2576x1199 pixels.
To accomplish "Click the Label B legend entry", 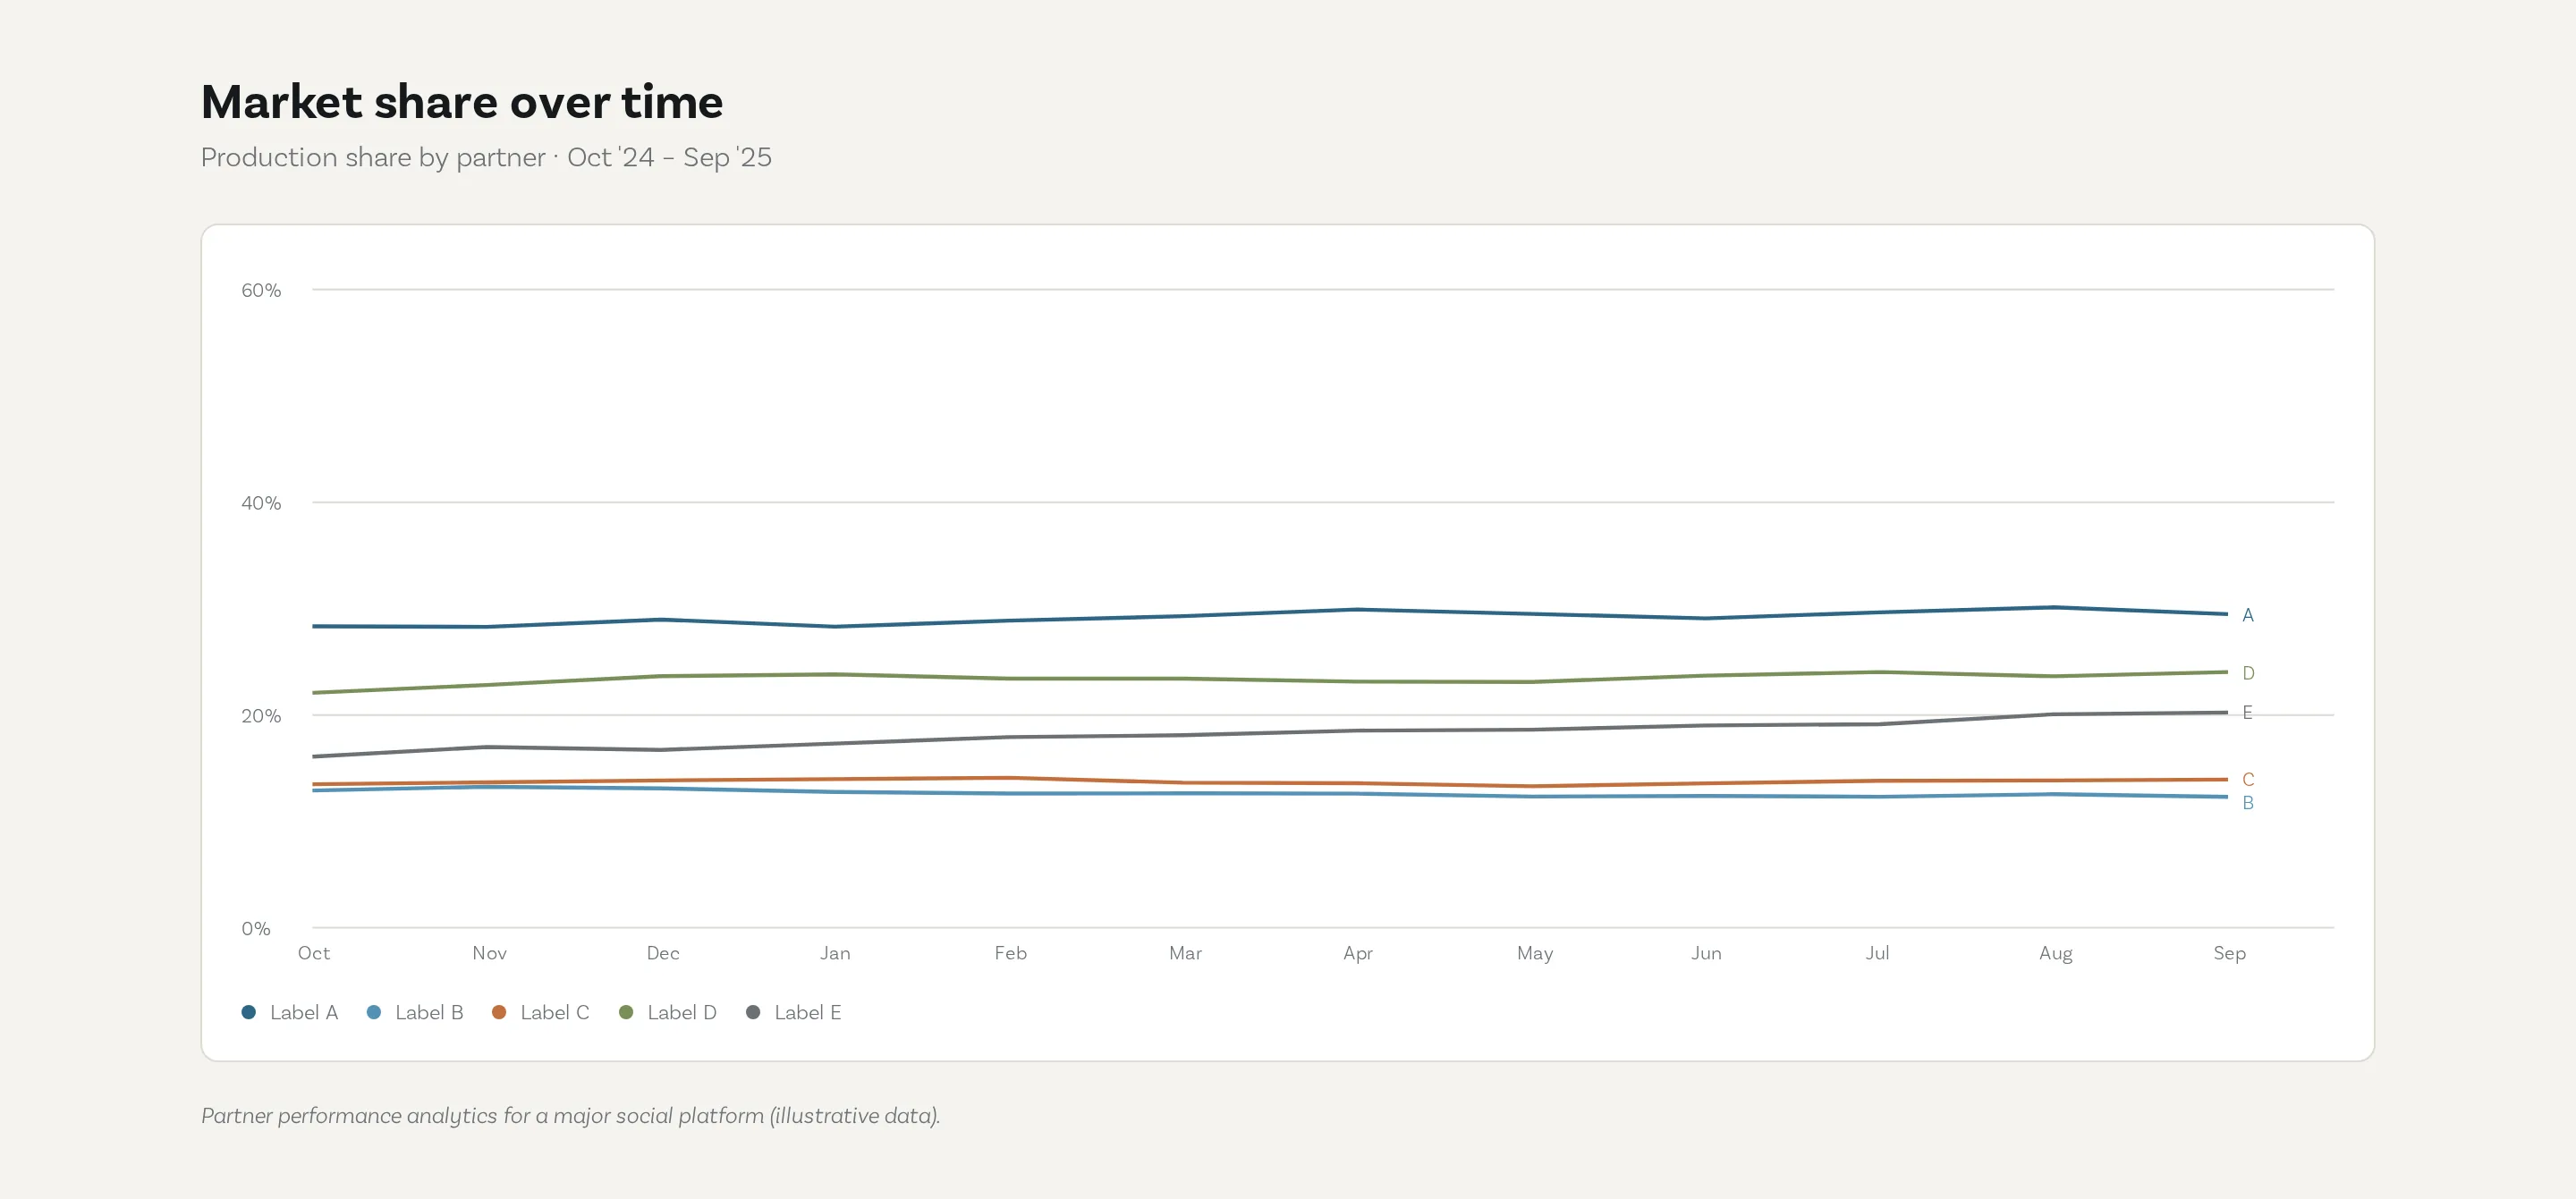I will pos(415,1012).
